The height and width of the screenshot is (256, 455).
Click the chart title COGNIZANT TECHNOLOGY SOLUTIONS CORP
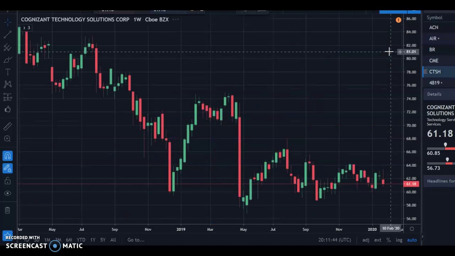(x=75, y=20)
